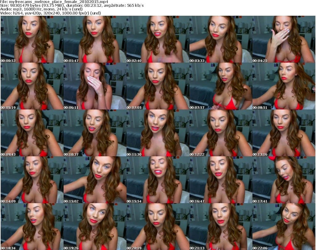This screenshot has width=316, height=250.
Task: Select the thumbnail stamped 00:11:30
Action: coord(158,133)
